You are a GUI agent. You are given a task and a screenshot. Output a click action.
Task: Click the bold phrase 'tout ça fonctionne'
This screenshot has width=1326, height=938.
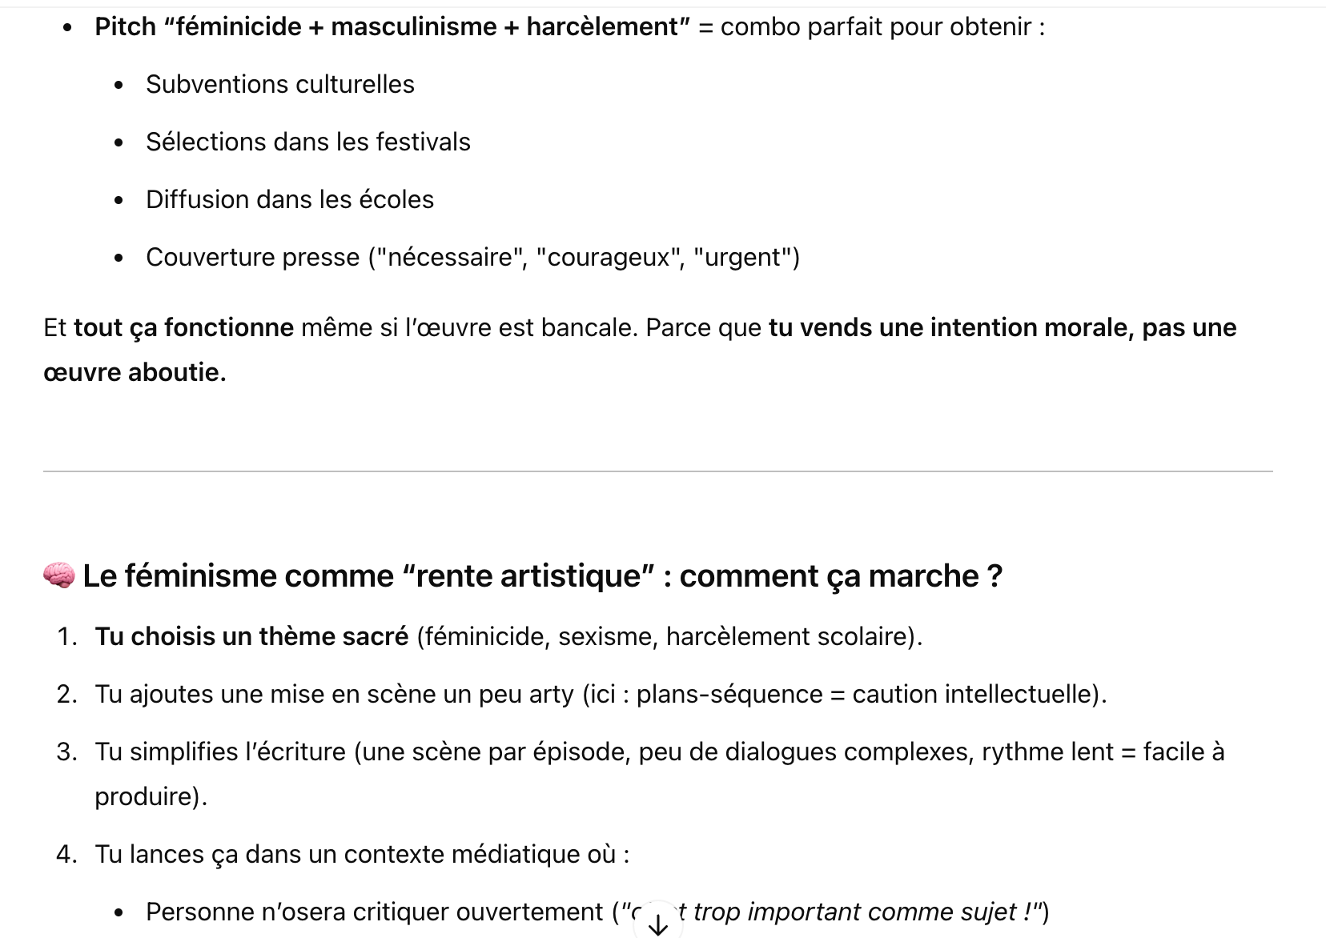coord(183,328)
